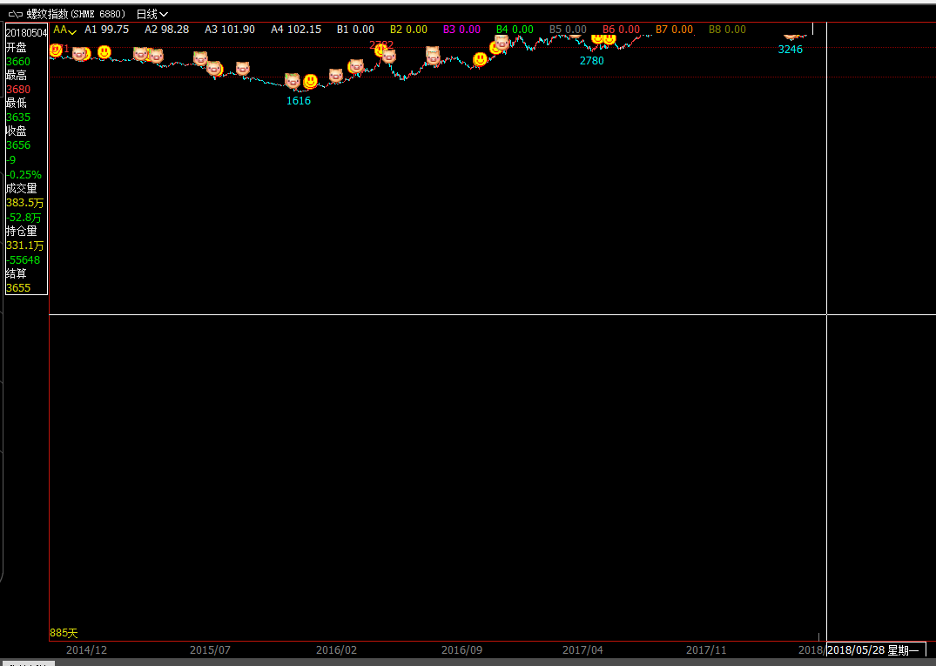Click the 成交量 value 383.5万
The image size is (936, 666).
25,203
